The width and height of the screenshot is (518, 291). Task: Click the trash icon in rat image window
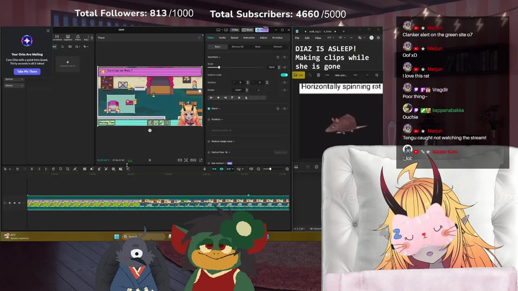point(318,75)
